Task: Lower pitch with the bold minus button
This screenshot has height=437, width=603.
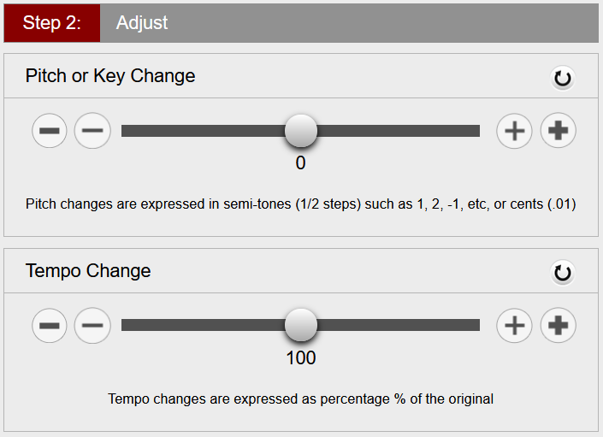Action: [x=50, y=131]
